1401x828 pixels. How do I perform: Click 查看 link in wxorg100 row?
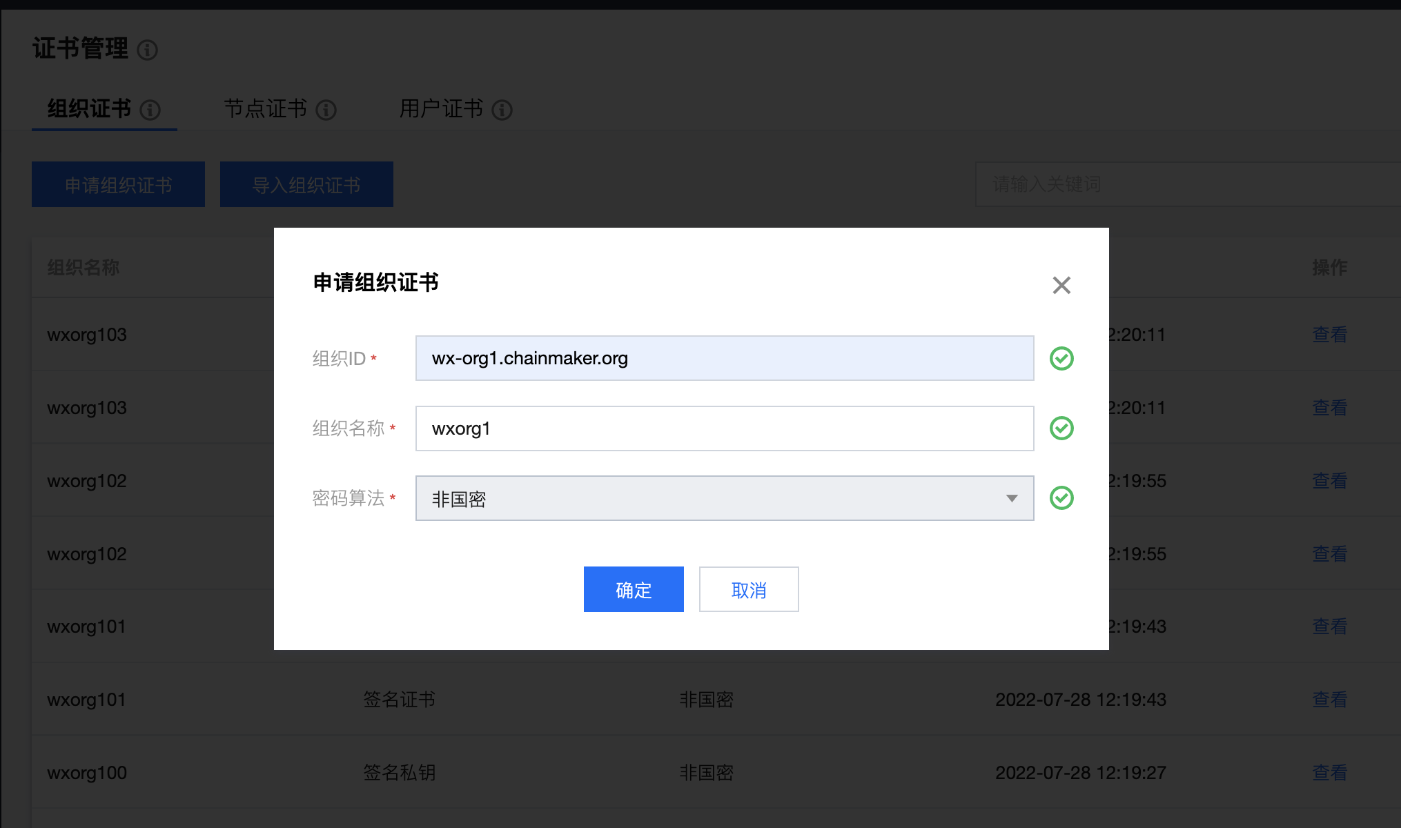coord(1329,773)
